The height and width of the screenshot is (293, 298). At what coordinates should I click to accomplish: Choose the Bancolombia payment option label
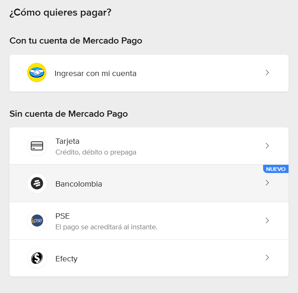point(79,184)
